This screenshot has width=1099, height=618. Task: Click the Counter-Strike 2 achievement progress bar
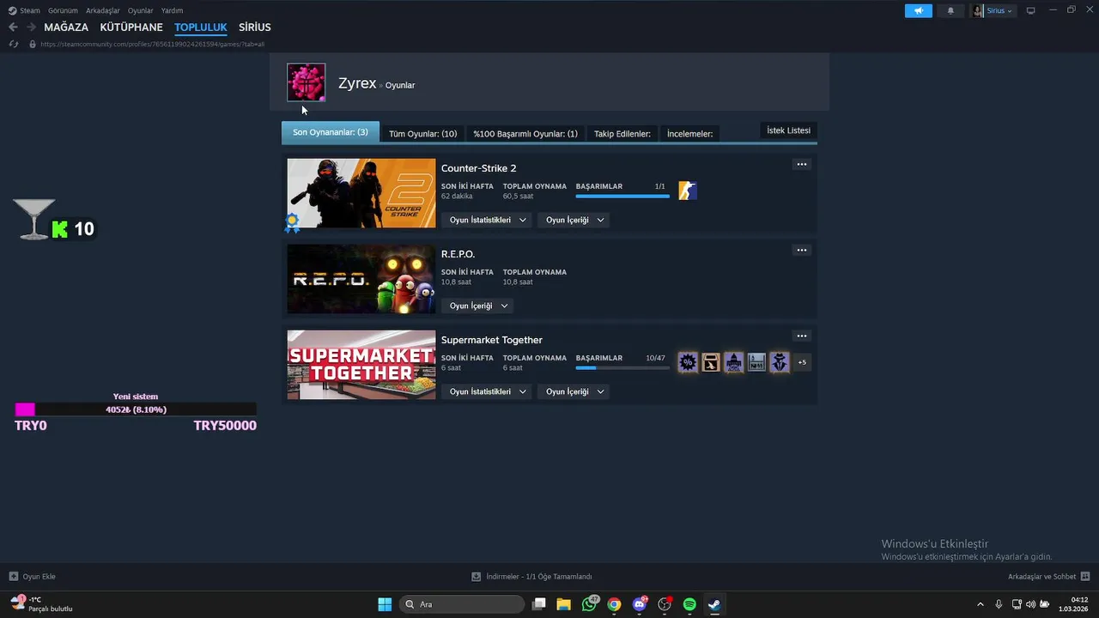(622, 197)
